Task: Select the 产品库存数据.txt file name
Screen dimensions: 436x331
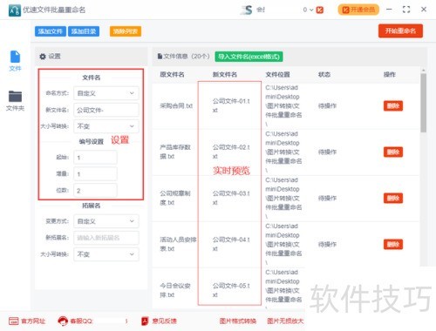Action: point(175,152)
